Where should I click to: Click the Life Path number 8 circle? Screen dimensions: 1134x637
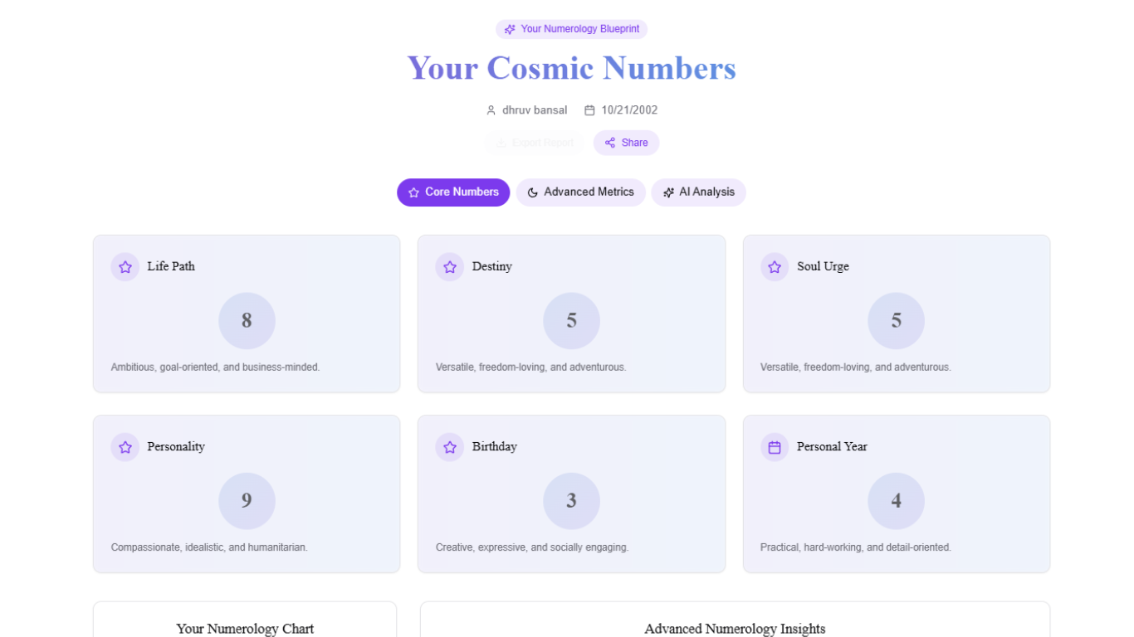(x=247, y=321)
